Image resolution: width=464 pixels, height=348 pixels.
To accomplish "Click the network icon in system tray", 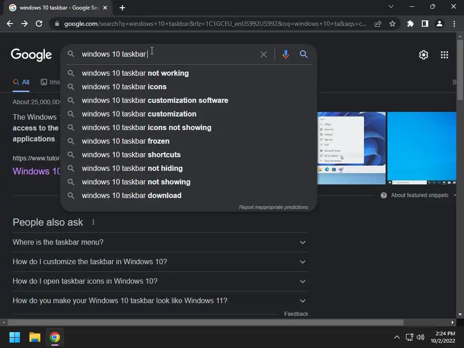I will (x=410, y=337).
